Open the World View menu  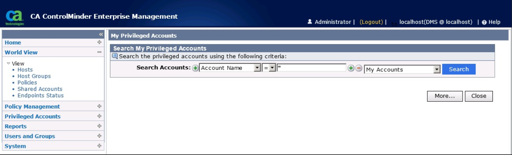tap(21, 52)
